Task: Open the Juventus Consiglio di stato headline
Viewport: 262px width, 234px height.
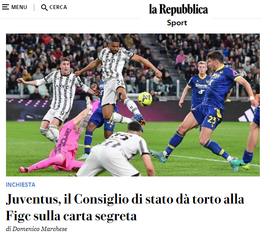Action: 125,207
